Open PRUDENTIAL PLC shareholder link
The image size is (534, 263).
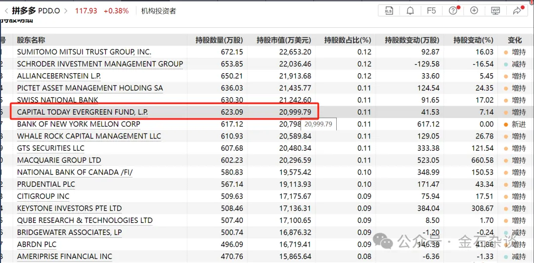46,184
